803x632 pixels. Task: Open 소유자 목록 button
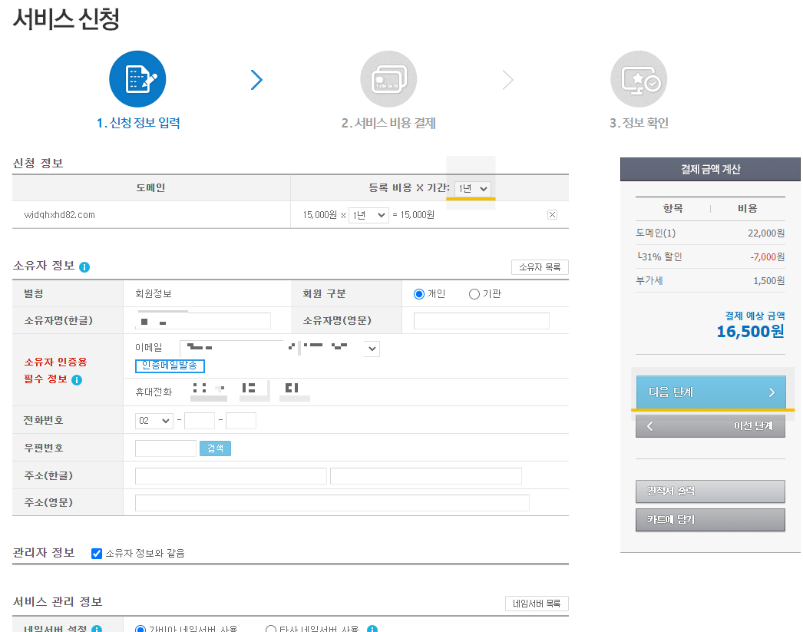[x=540, y=266]
